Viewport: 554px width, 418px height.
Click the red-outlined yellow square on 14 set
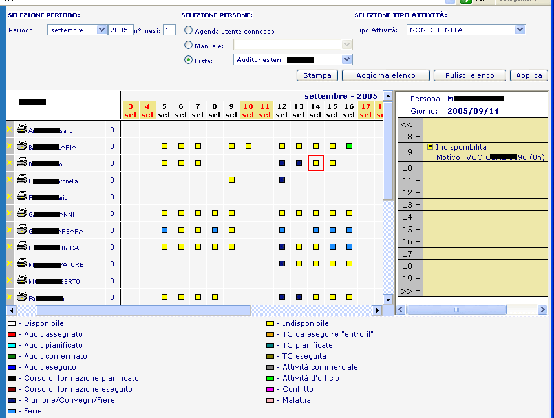(x=316, y=163)
